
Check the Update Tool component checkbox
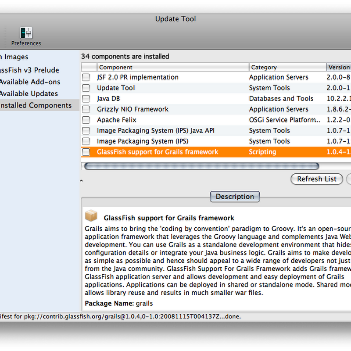(86, 88)
